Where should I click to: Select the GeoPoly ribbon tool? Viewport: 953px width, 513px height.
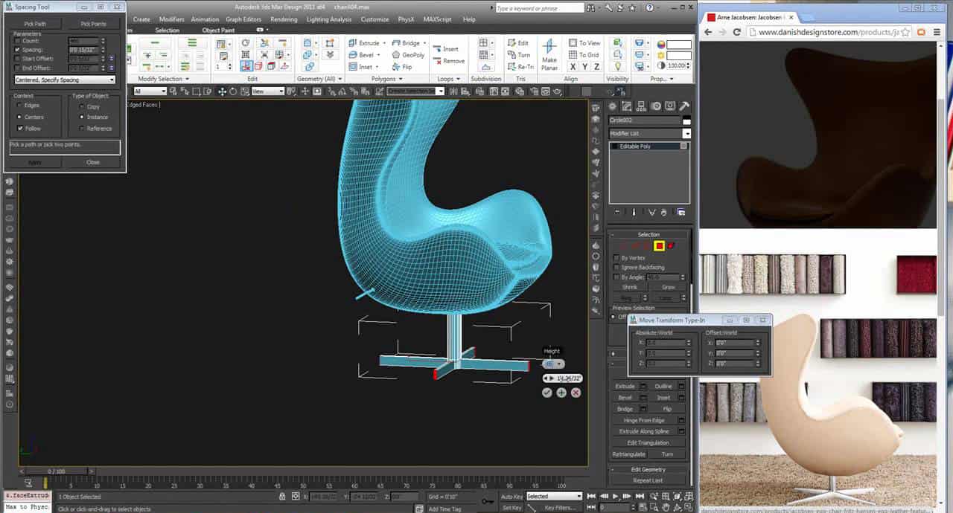tap(408, 55)
